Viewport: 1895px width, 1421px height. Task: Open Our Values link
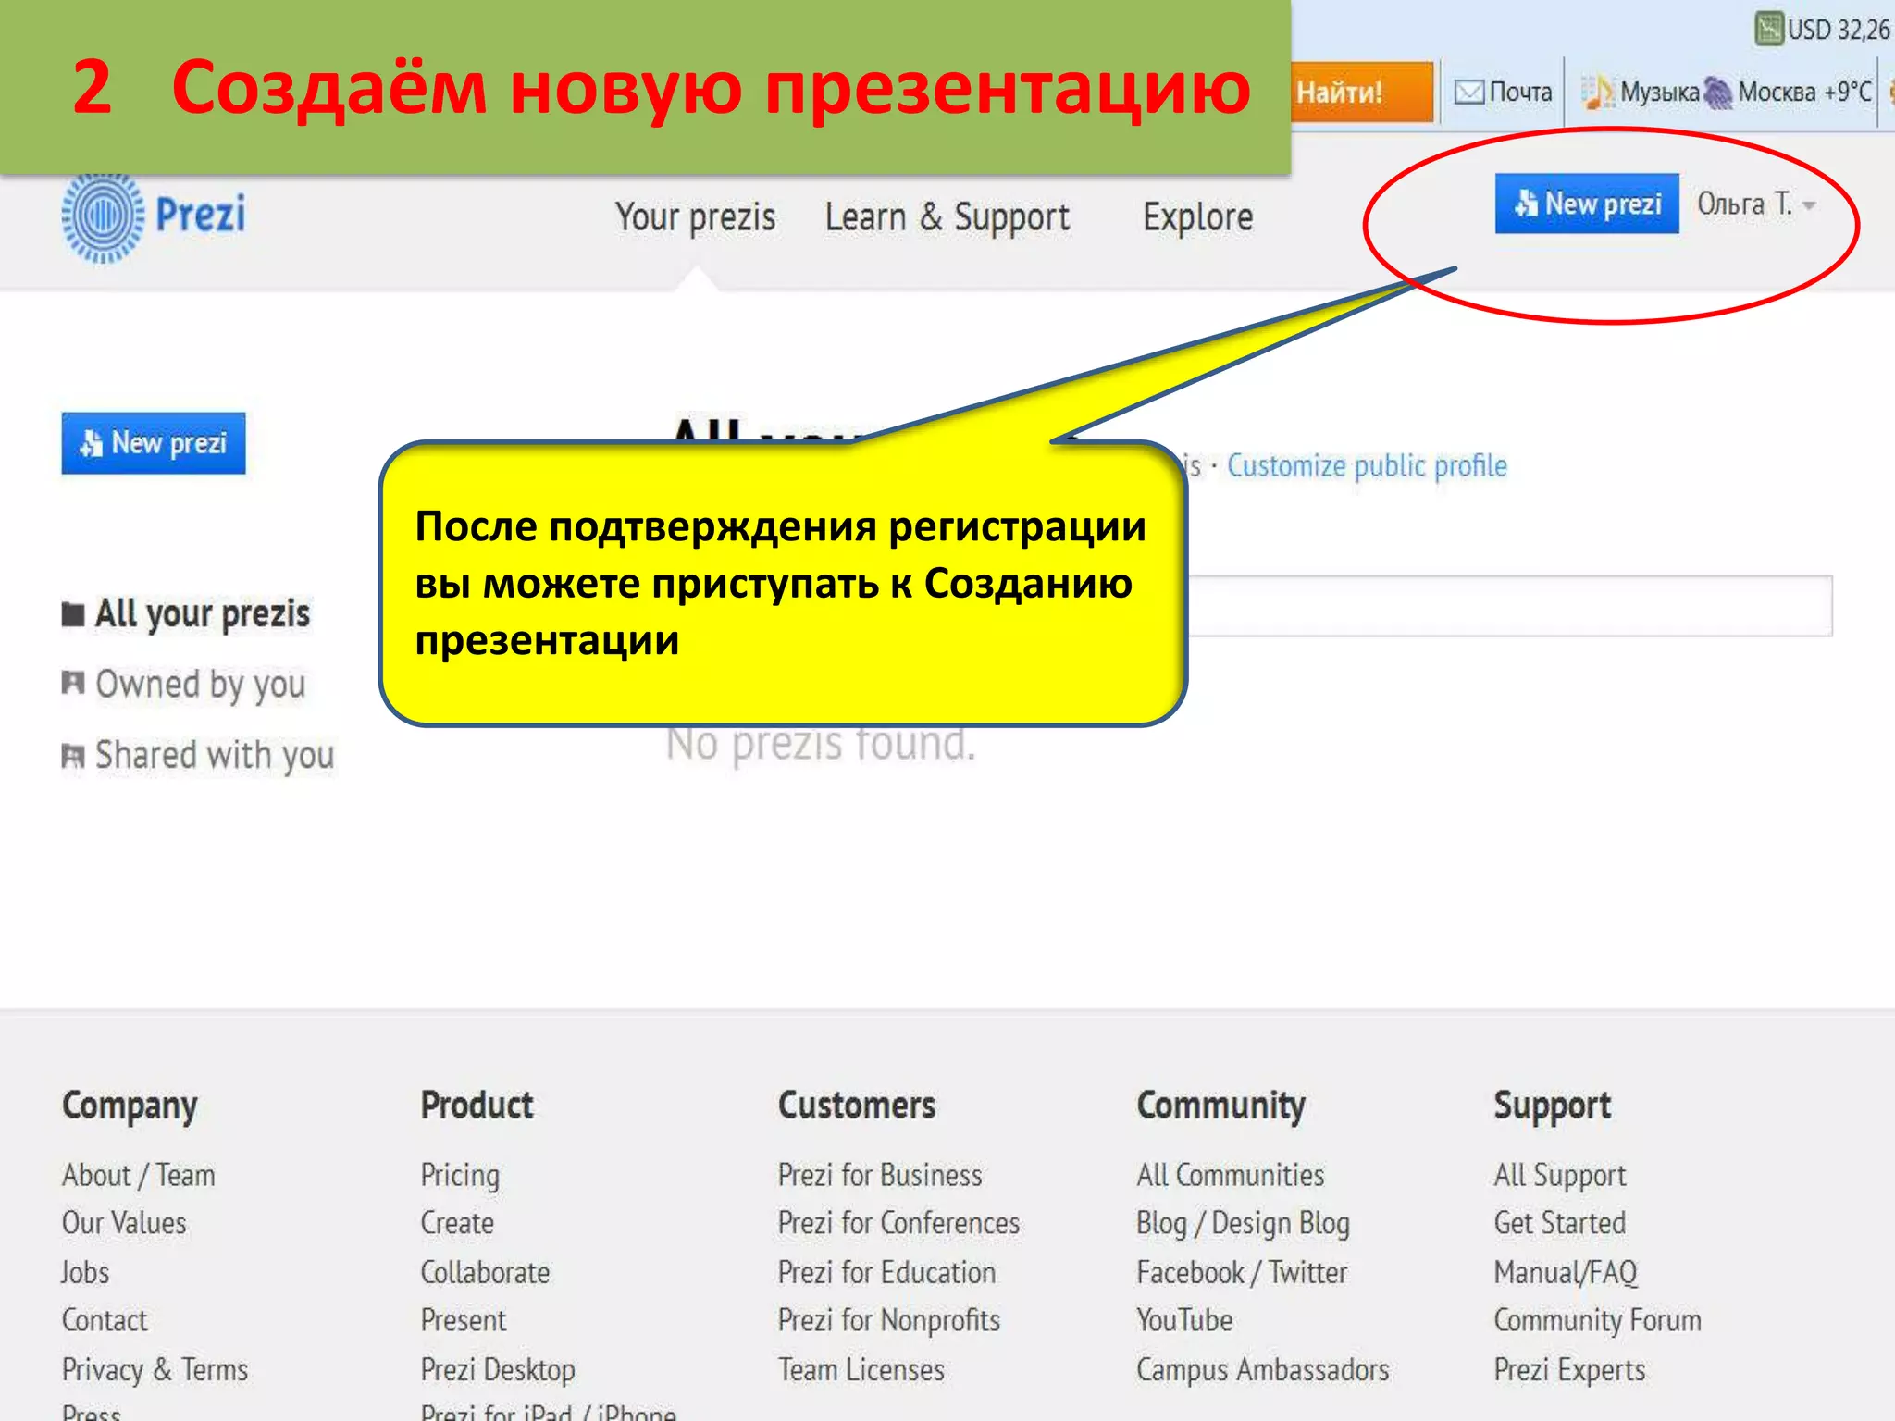click(x=124, y=1223)
